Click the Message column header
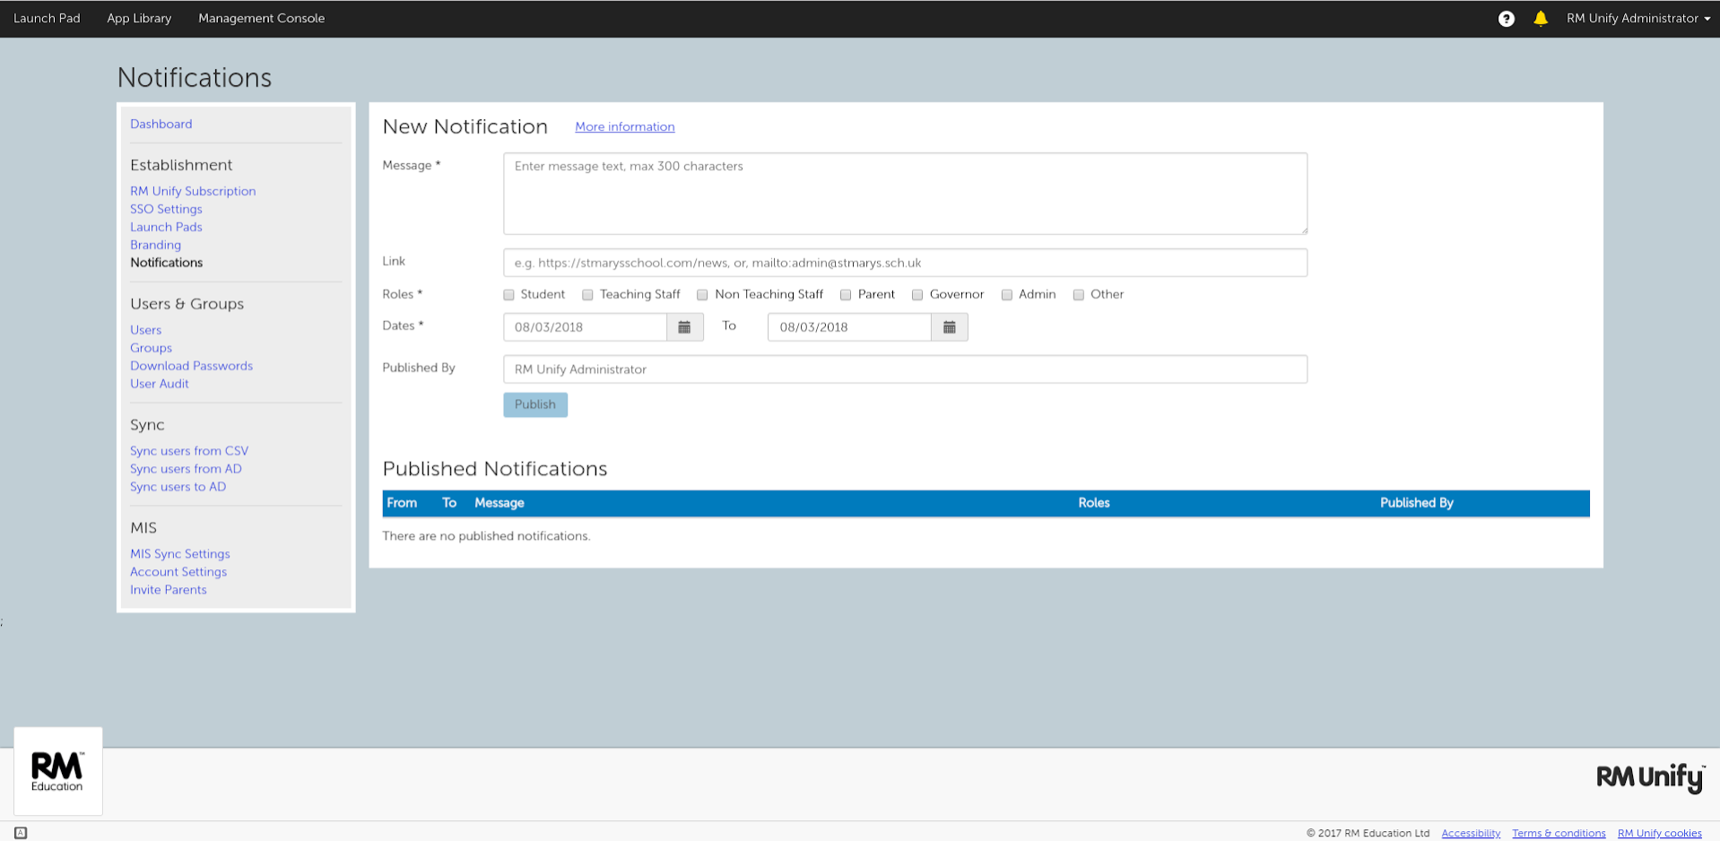 coord(499,503)
